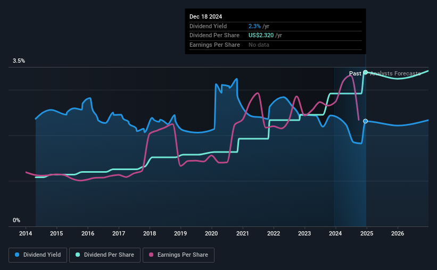Click the pink Earnings Per Share legend dot
The height and width of the screenshot is (270, 437).
pos(151,255)
